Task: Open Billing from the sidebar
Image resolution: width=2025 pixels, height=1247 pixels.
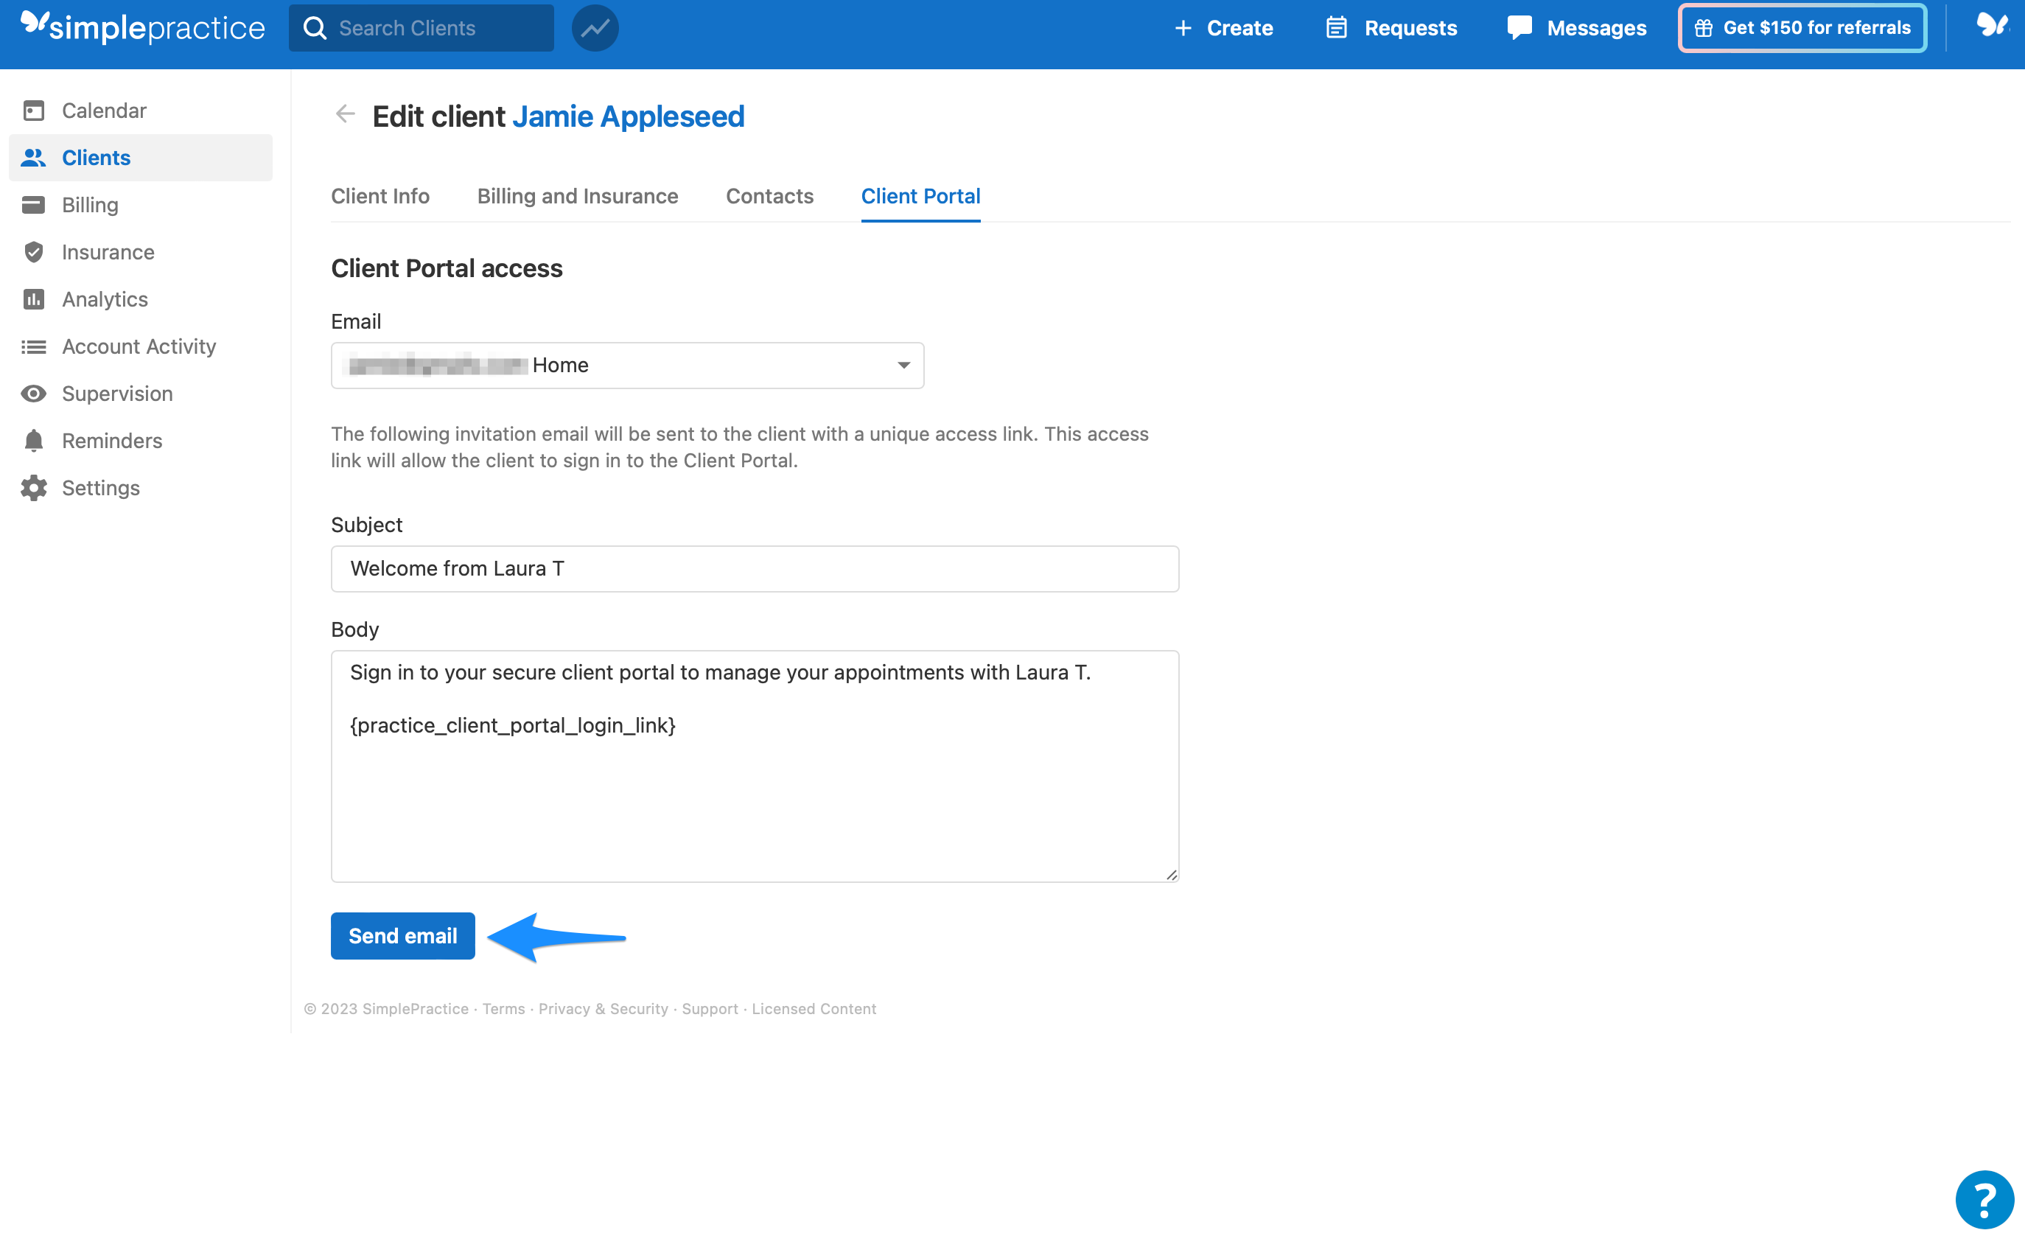Action: click(34, 205)
